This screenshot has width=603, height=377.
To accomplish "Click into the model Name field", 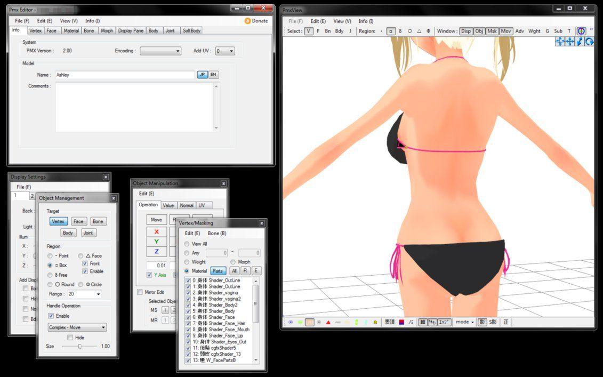I will [125, 75].
